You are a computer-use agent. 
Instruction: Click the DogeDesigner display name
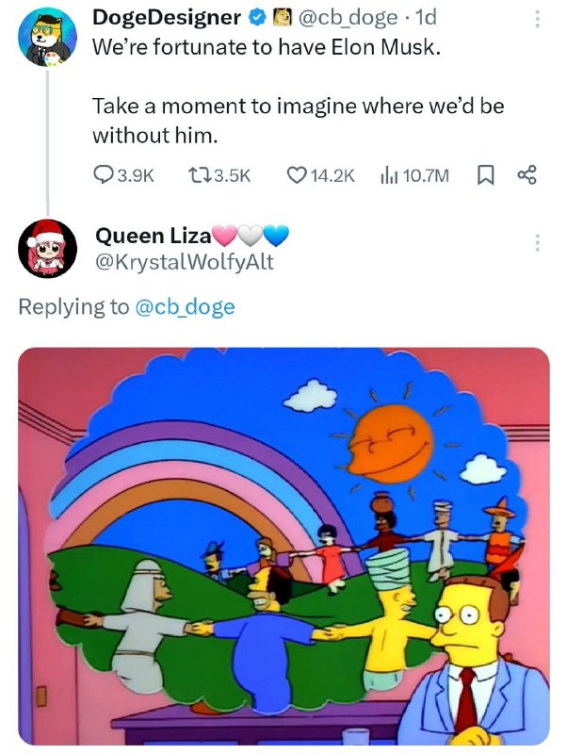click(x=167, y=18)
